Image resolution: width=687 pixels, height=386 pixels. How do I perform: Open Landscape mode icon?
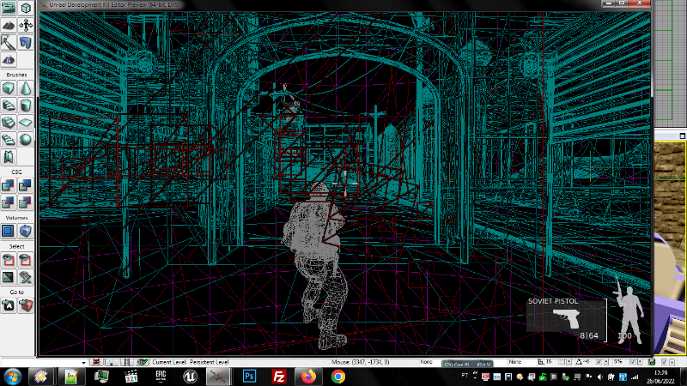[x=9, y=59]
